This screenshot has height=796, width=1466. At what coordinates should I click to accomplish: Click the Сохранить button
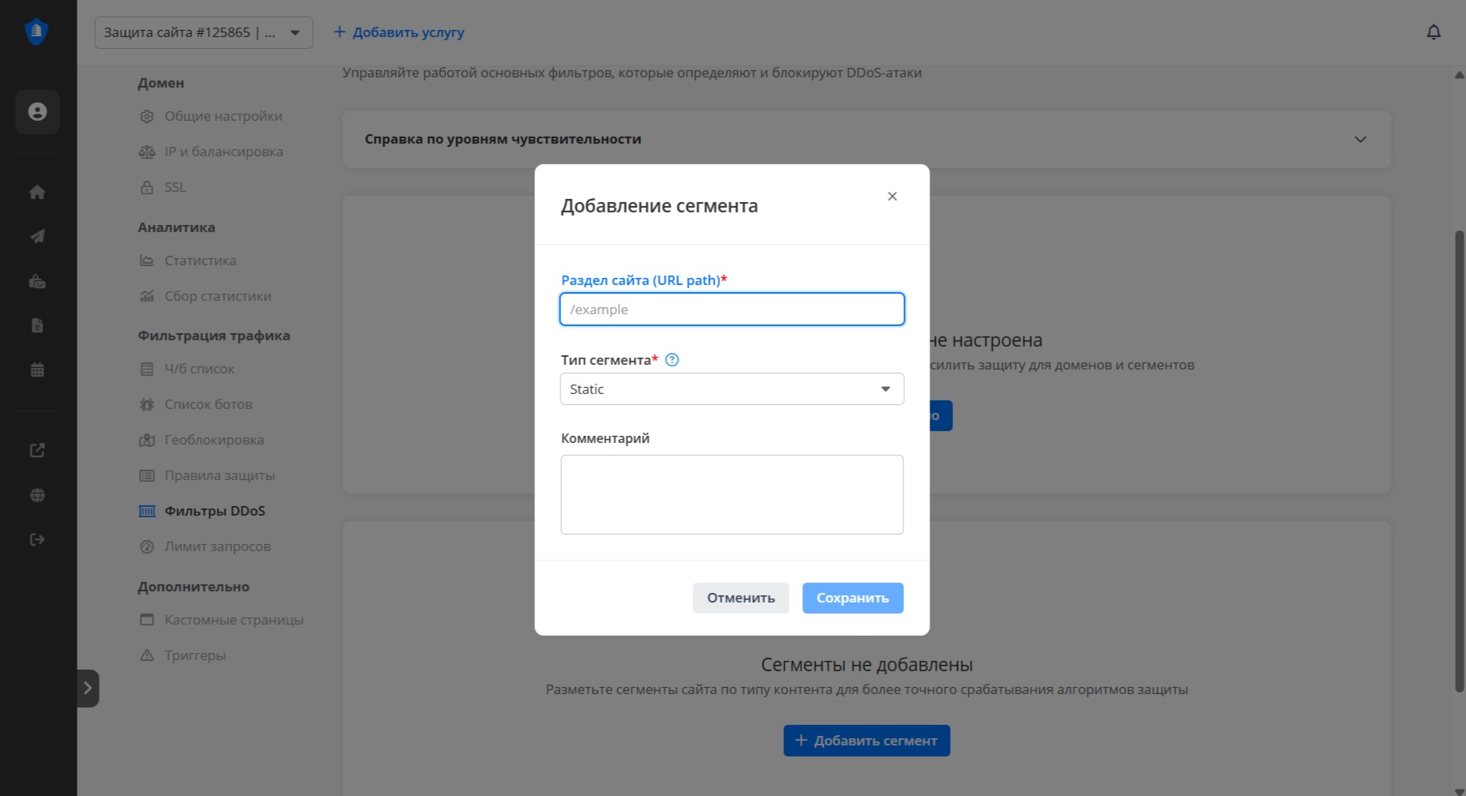tap(852, 598)
